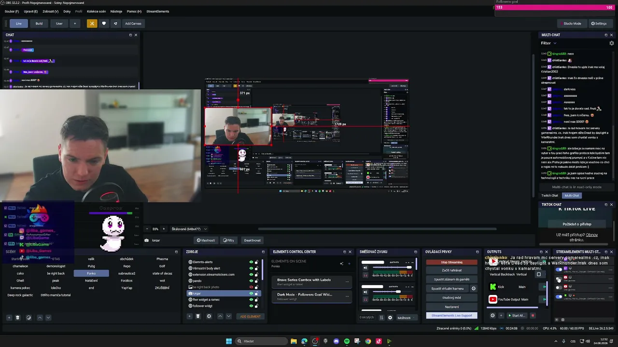Toggle lock on the pando source

coord(256,281)
